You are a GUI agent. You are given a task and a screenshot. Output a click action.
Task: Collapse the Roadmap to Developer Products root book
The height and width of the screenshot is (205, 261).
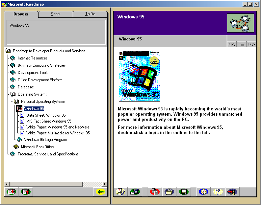[8, 51]
